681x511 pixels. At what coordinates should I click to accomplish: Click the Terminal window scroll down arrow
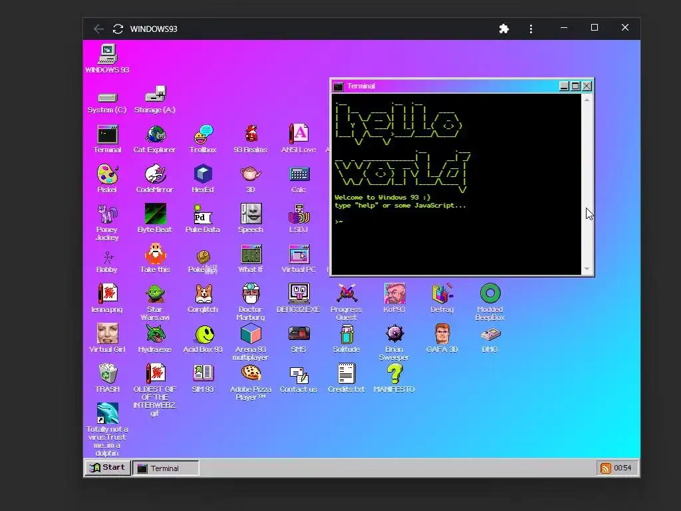coord(587,269)
